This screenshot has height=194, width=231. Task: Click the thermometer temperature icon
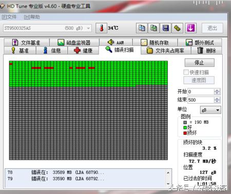pos(101,28)
